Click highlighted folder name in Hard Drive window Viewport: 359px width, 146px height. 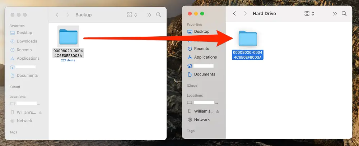pyautogui.click(x=247, y=55)
